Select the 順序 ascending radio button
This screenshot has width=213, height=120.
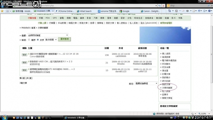pos(29,40)
